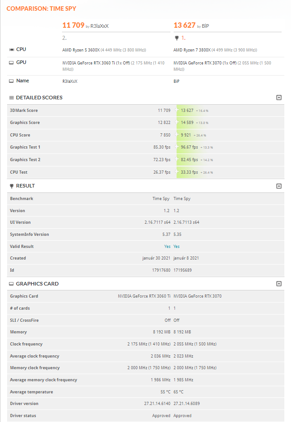The width and height of the screenshot is (291, 422).
Task: Click the Detailed Scores list icon
Action: pos(11,98)
